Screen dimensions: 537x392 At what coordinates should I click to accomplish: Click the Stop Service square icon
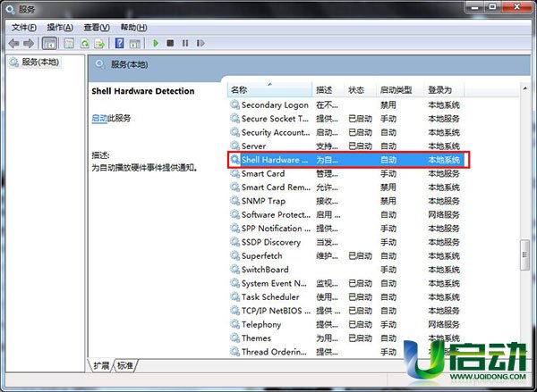click(x=170, y=43)
